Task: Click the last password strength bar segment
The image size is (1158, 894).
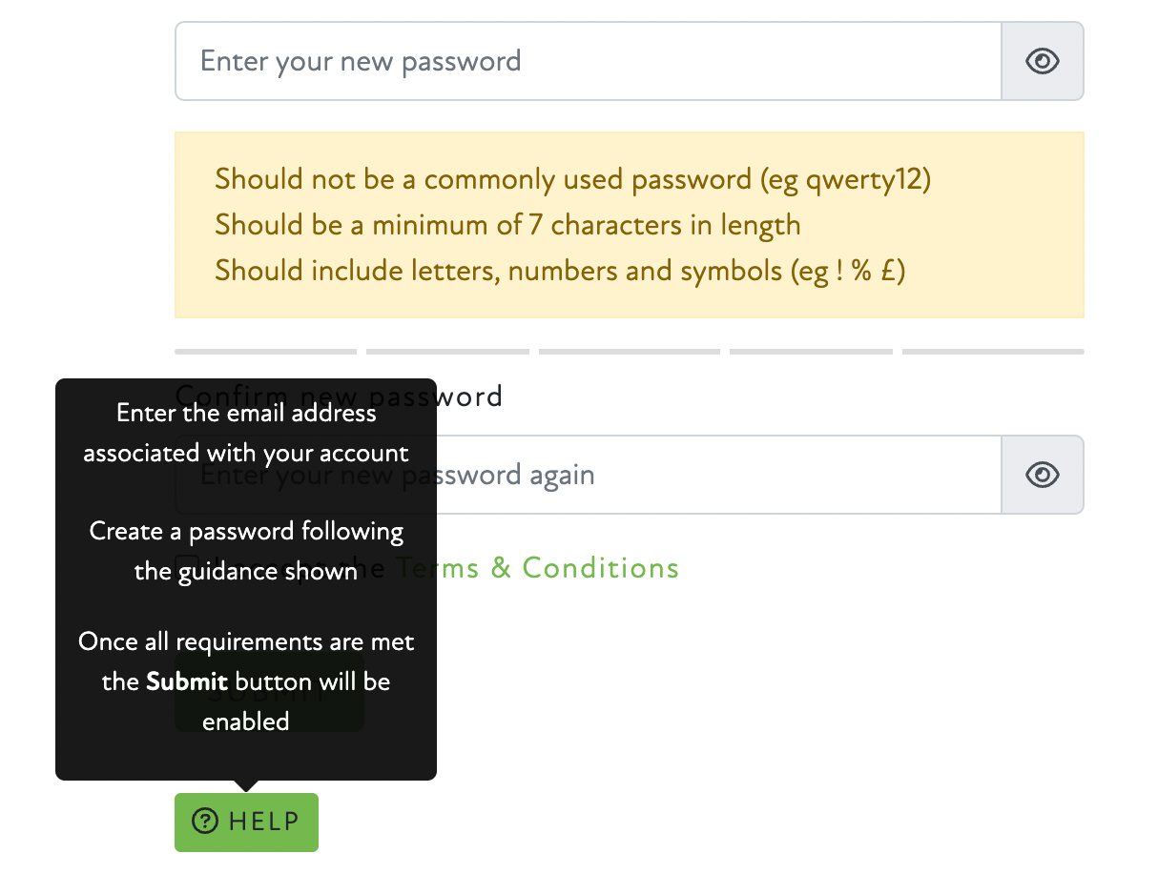Action: pos(993,352)
